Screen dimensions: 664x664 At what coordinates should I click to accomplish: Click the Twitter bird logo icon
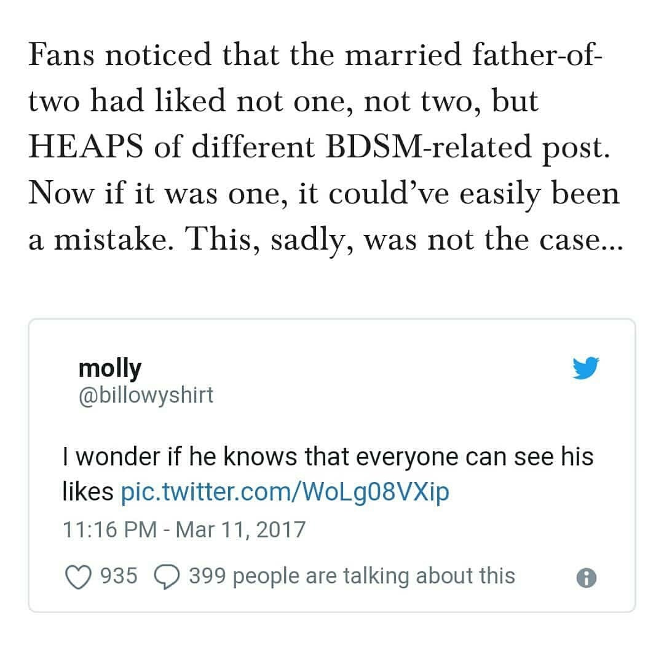(x=585, y=368)
